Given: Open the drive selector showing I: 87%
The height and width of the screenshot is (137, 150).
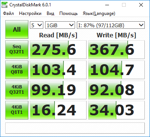Looking at the screenshot, I should coord(111,25).
